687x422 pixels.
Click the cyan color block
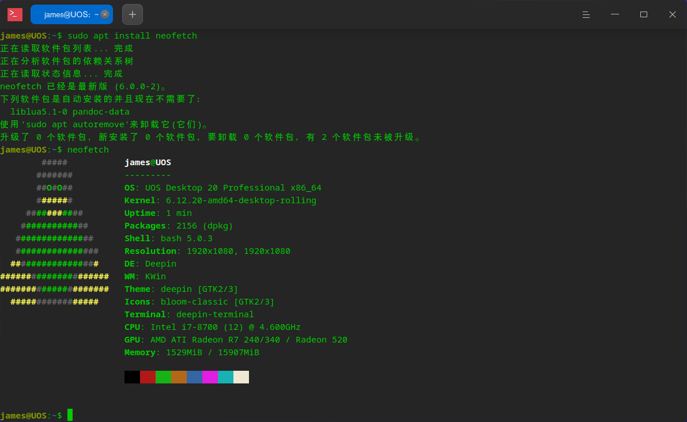(x=226, y=377)
